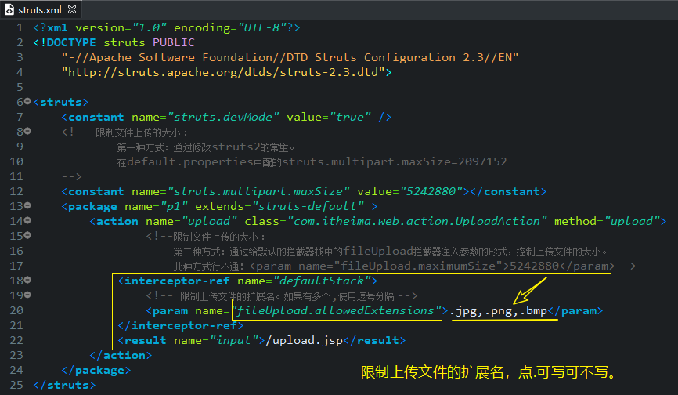The image size is (678, 395).
Task: Click the DTD URL string on line 4
Action: click(x=223, y=72)
